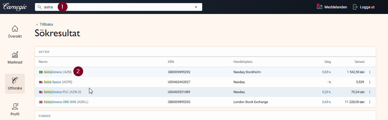
Task: Go back via Tillbaka link
Action: click(x=45, y=24)
